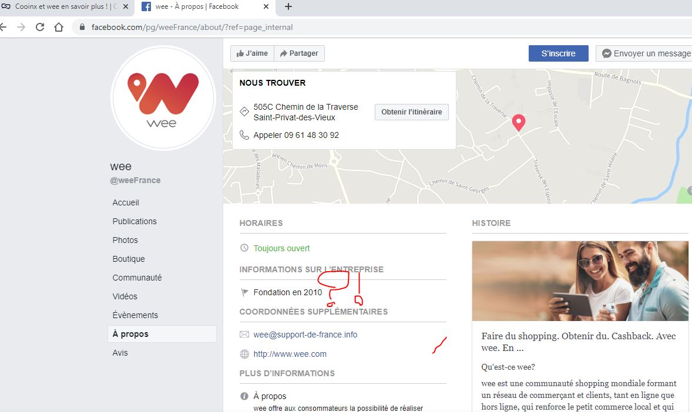Open Publications in the left sidebar

click(x=135, y=221)
